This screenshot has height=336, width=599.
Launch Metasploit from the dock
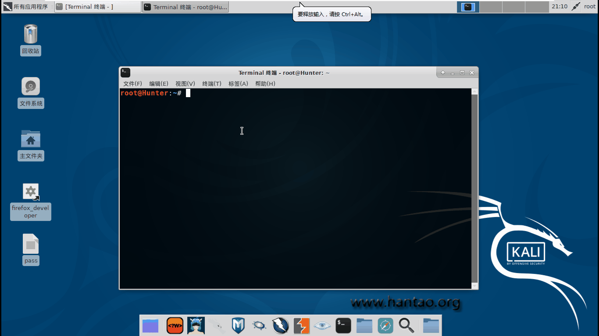[x=238, y=325]
